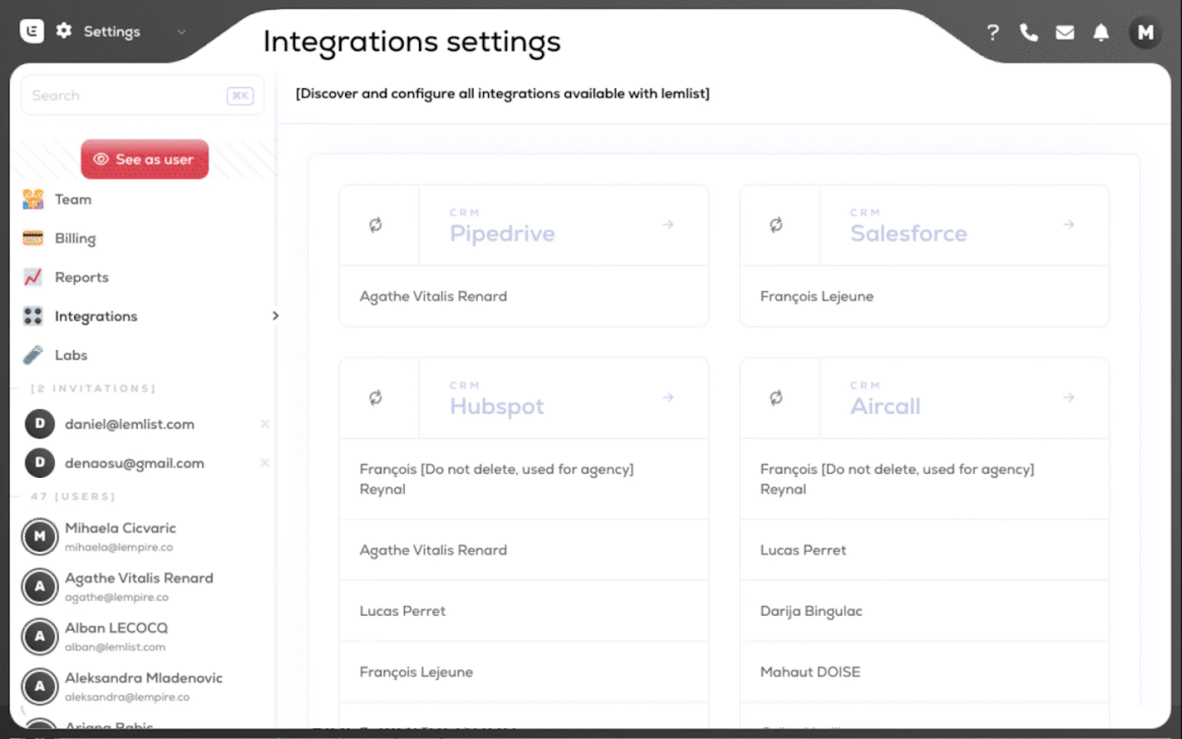This screenshot has width=1182, height=739.
Task: Open the M profile avatar
Action: pyautogui.click(x=1145, y=33)
